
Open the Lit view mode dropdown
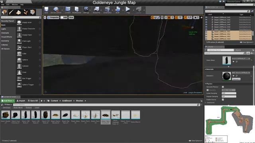coord(64,17)
